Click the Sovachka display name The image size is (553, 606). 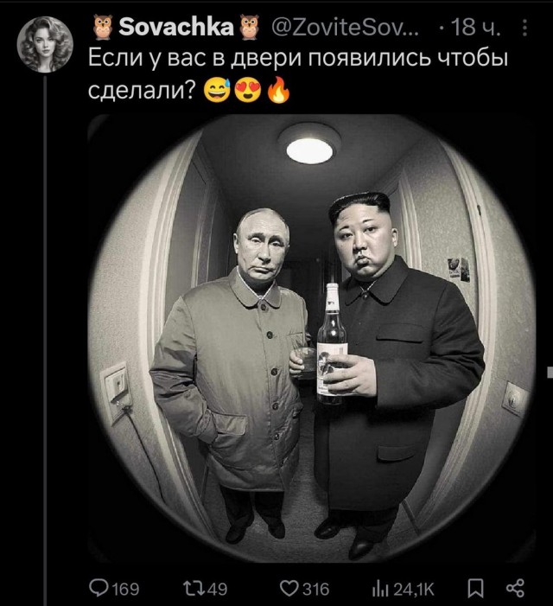pos(176,28)
